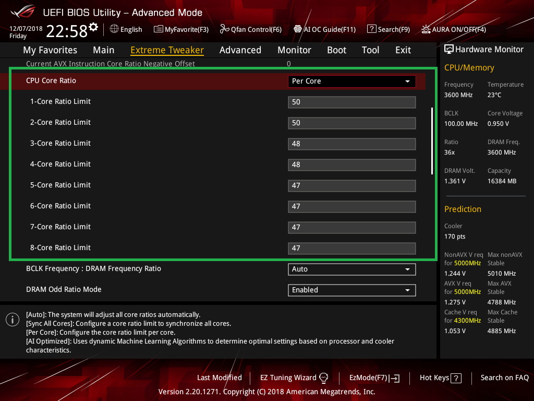Image resolution: width=534 pixels, height=401 pixels.
Task: Click the settings list scrollbar
Action: [x=432, y=141]
